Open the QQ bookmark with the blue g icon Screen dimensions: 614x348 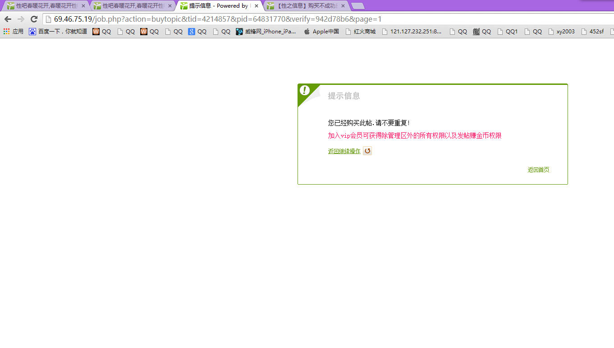197,32
